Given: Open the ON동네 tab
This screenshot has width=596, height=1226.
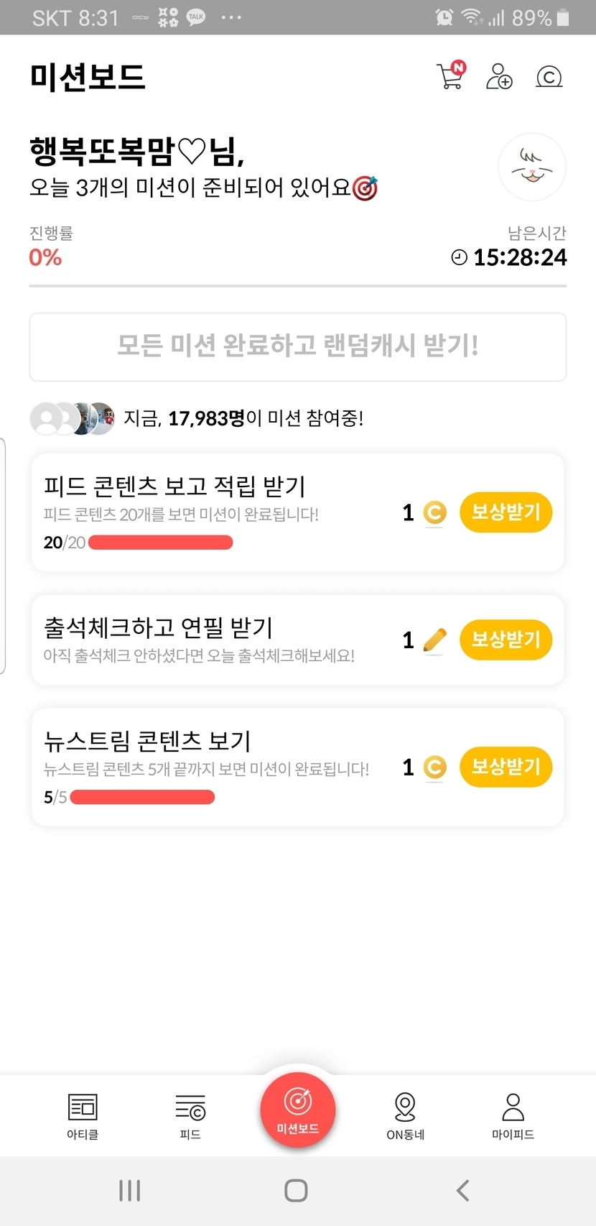Looking at the screenshot, I should click(405, 1115).
